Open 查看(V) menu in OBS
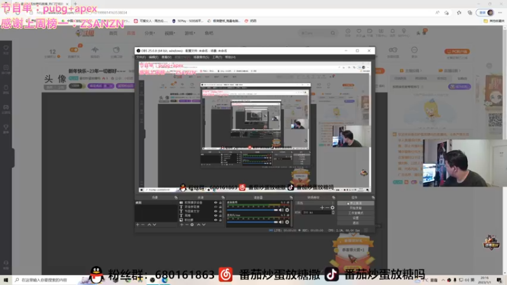 [167, 57]
